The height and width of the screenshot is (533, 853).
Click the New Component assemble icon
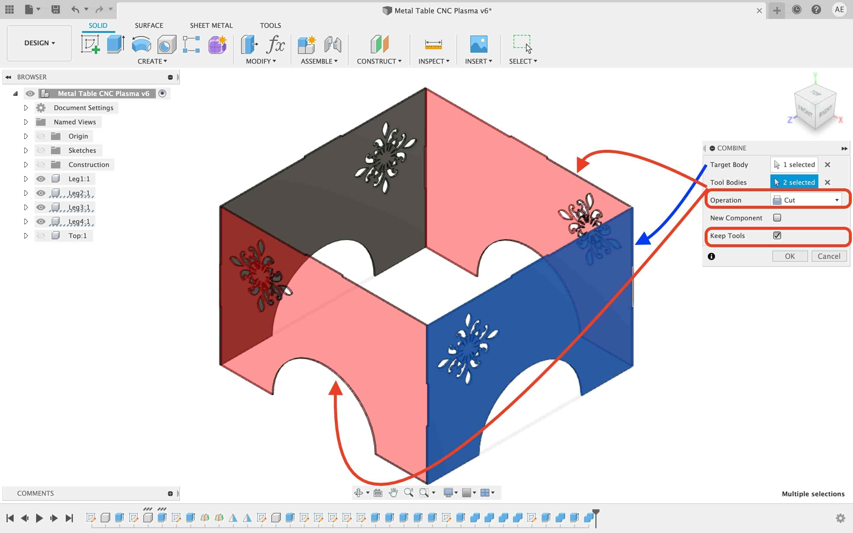(307, 45)
